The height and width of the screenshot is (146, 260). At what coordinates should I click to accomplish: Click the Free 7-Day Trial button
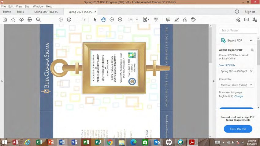238,129
